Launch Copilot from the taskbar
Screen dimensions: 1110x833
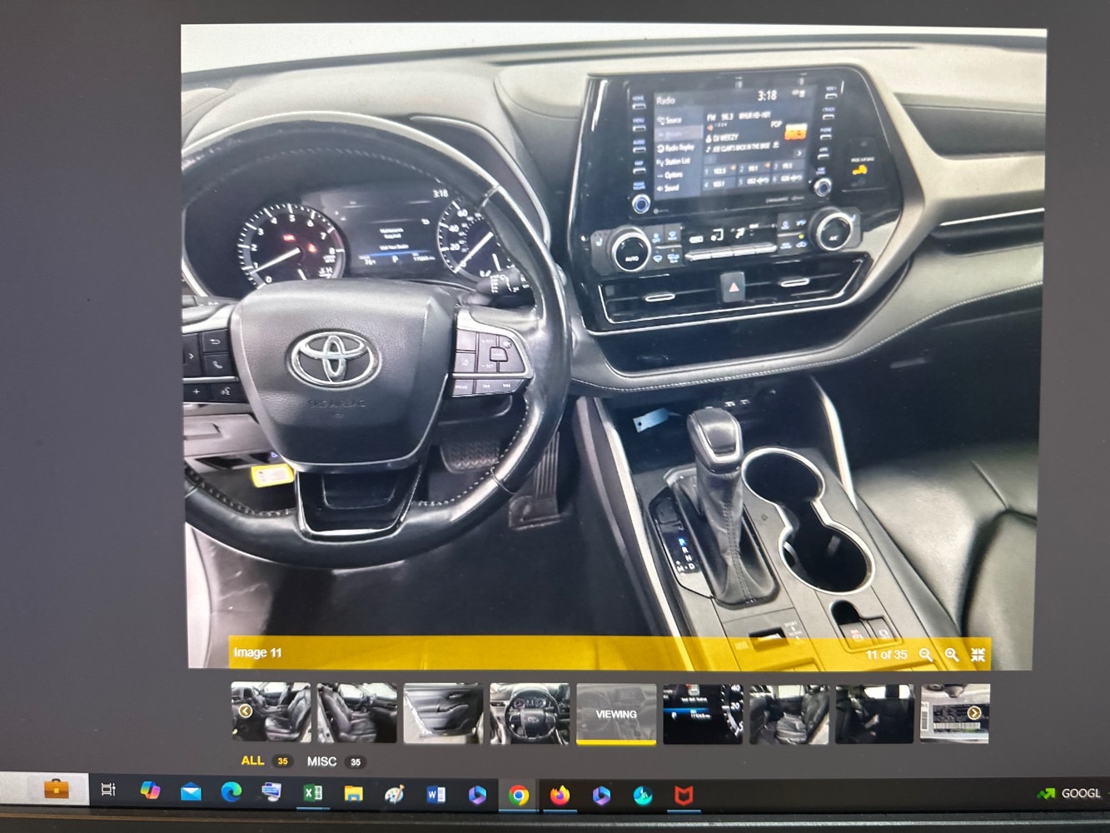150,791
